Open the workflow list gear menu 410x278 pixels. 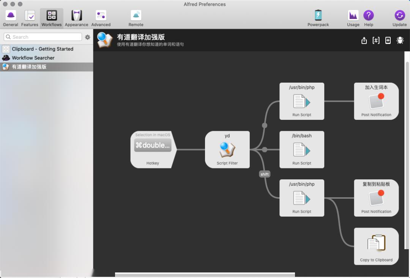[88, 37]
